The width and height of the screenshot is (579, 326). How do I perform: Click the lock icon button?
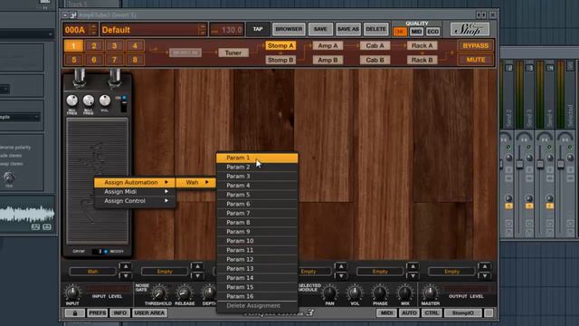coord(75,313)
